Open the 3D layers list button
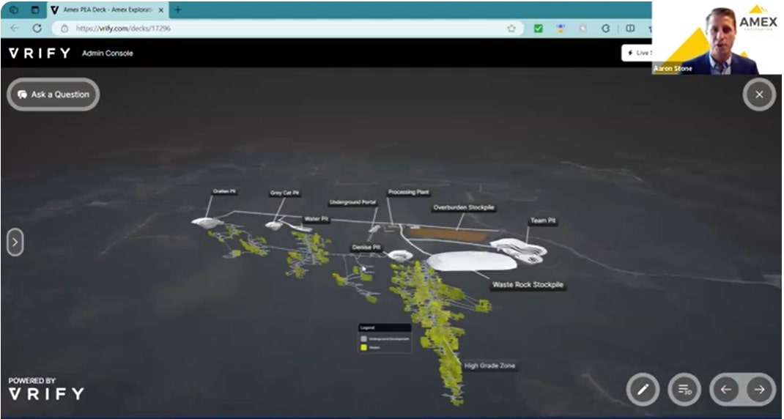 [x=684, y=389]
